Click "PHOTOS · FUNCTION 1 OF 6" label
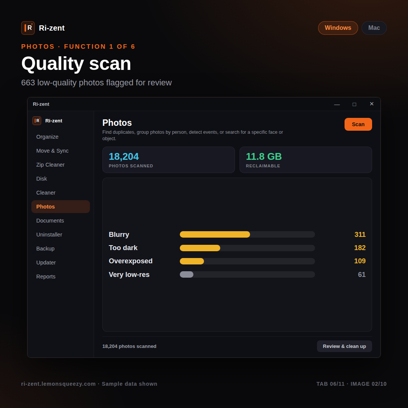The height and width of the screenshot is (408, 408). pyautogui.click(x=78, y=46)
